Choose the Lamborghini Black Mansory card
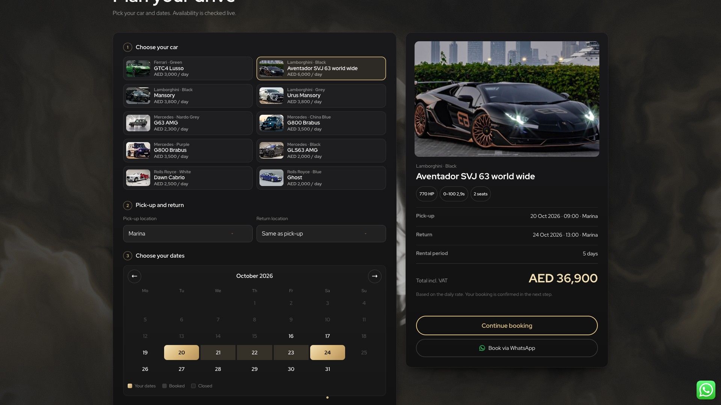Screen dimensions: 721x405 pos(188,96)
